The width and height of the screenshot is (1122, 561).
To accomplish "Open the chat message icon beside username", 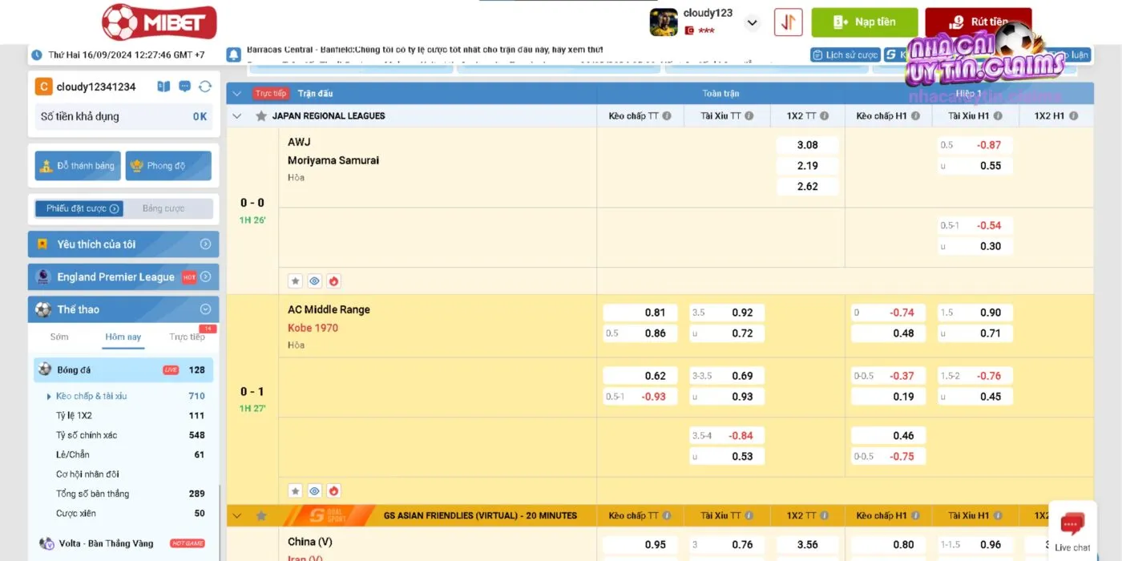I will coord(185,87).
